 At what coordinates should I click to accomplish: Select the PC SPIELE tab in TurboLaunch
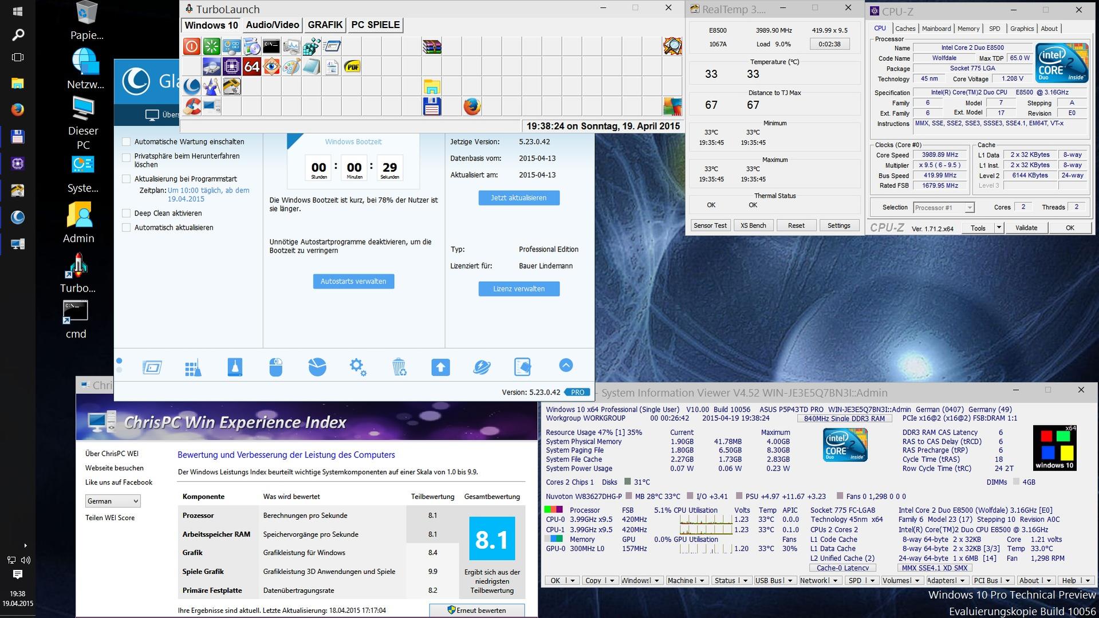(x=375, y=25)
